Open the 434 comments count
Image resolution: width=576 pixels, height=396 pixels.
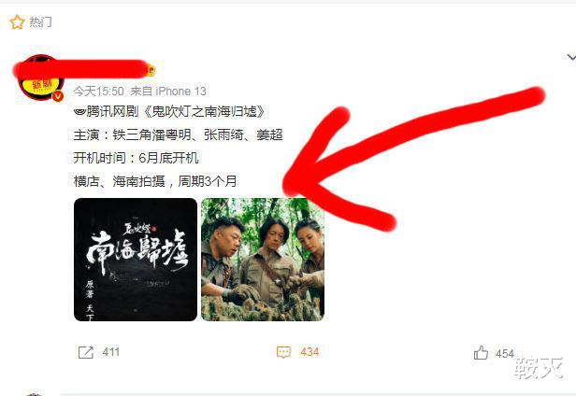(310, 352)
